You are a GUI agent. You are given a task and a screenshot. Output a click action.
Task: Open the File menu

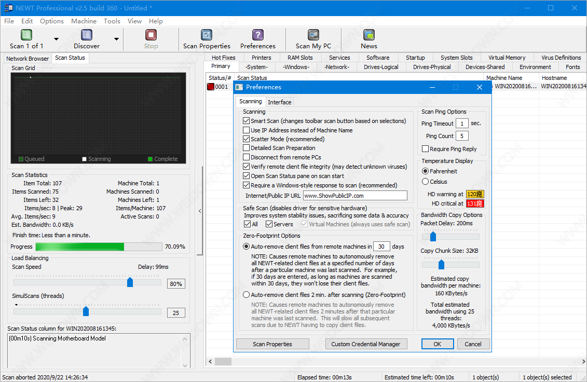click(x=9, y=21)
